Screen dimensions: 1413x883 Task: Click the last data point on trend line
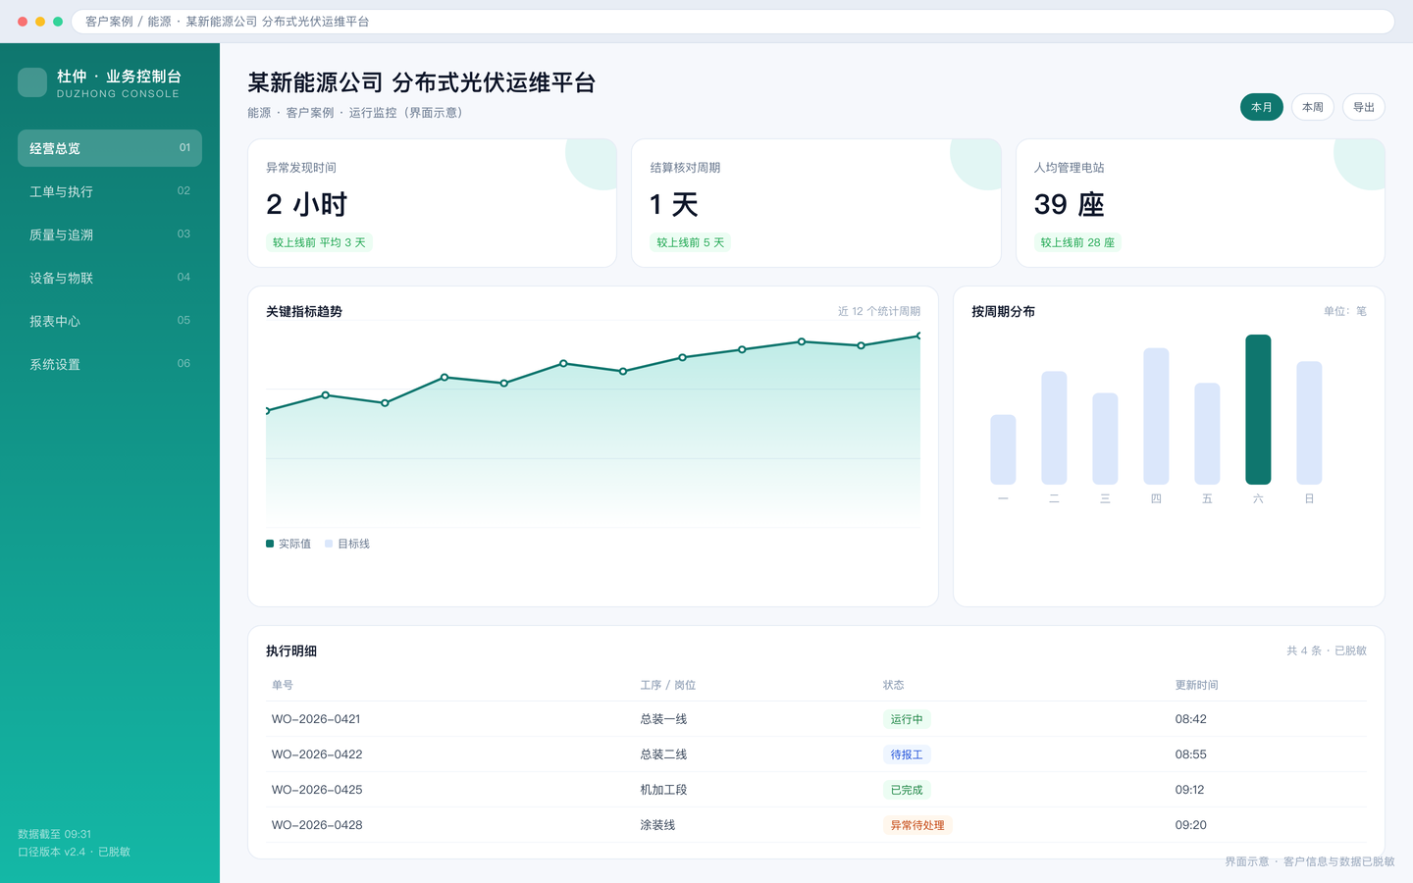[919, 337]
